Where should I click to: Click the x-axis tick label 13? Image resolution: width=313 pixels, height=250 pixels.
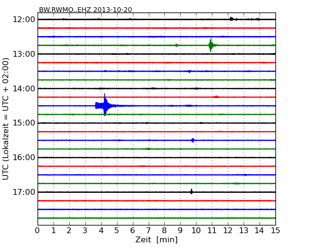point(244,231)
